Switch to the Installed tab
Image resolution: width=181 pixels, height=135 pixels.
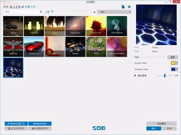(15, 7)
